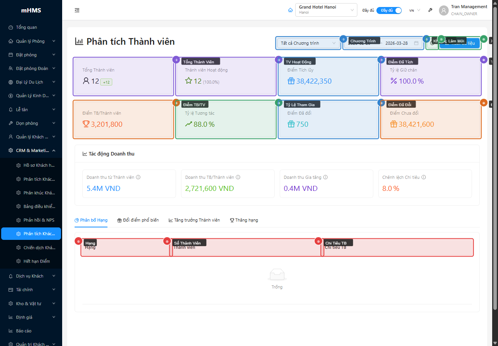Click the user avatar for Tran Management
Viewport: 498px width, 346px height.
click(444, 10)
